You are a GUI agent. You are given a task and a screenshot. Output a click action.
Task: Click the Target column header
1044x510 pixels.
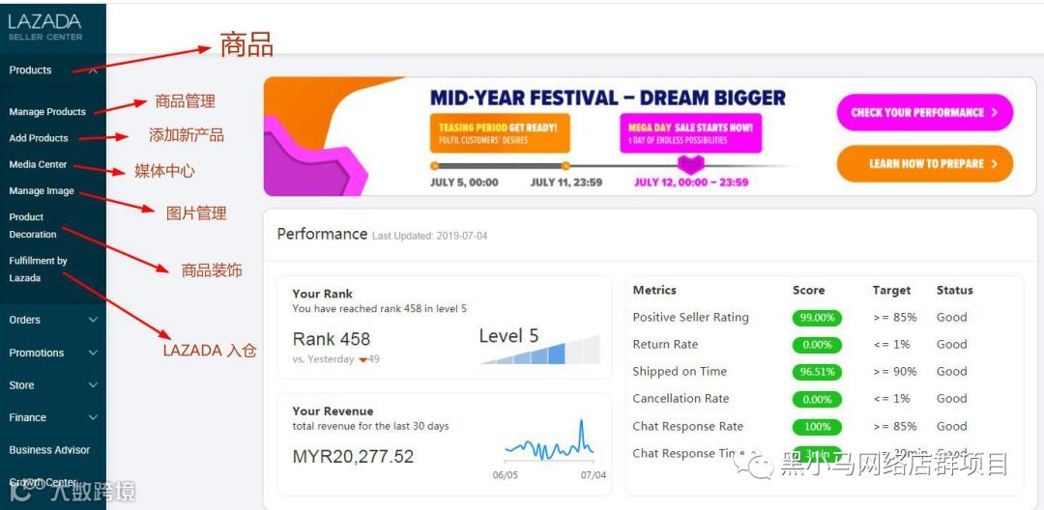pos(891,290)
